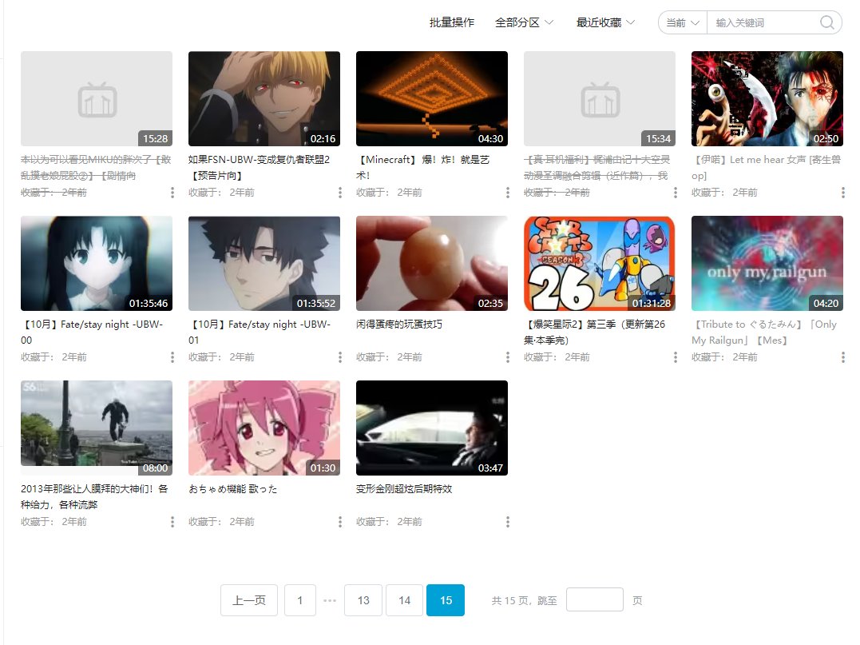
Task: Open more options for 变形金刚超炫后期特效 video
Action: coord(508,521)
